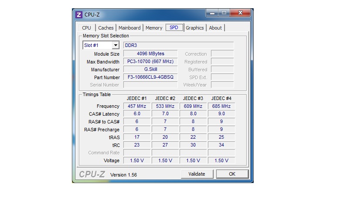This screenshot has width=357, height=200.
Task: Click the Part Number label
Action: (x=107, y=77)
